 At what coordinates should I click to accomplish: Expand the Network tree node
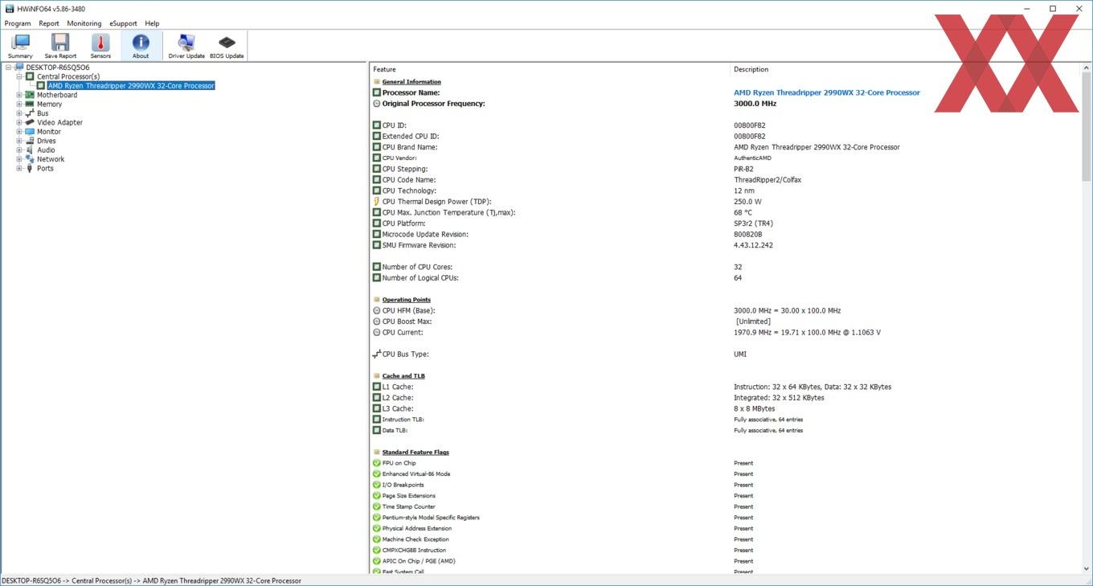(x=19, y=159)
